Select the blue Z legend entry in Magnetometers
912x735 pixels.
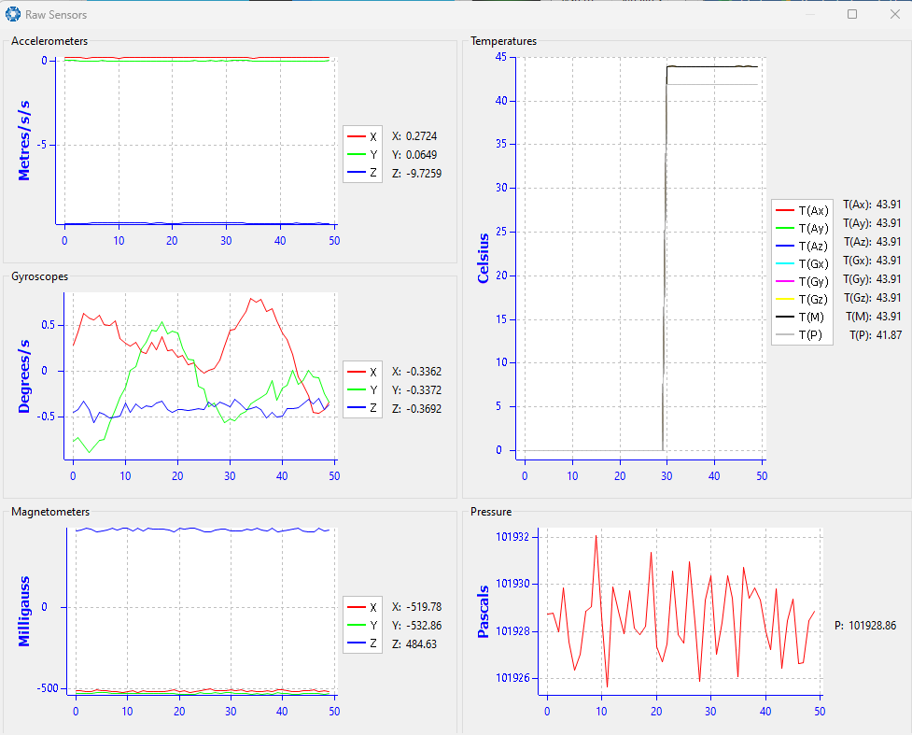tap(362, 643)
